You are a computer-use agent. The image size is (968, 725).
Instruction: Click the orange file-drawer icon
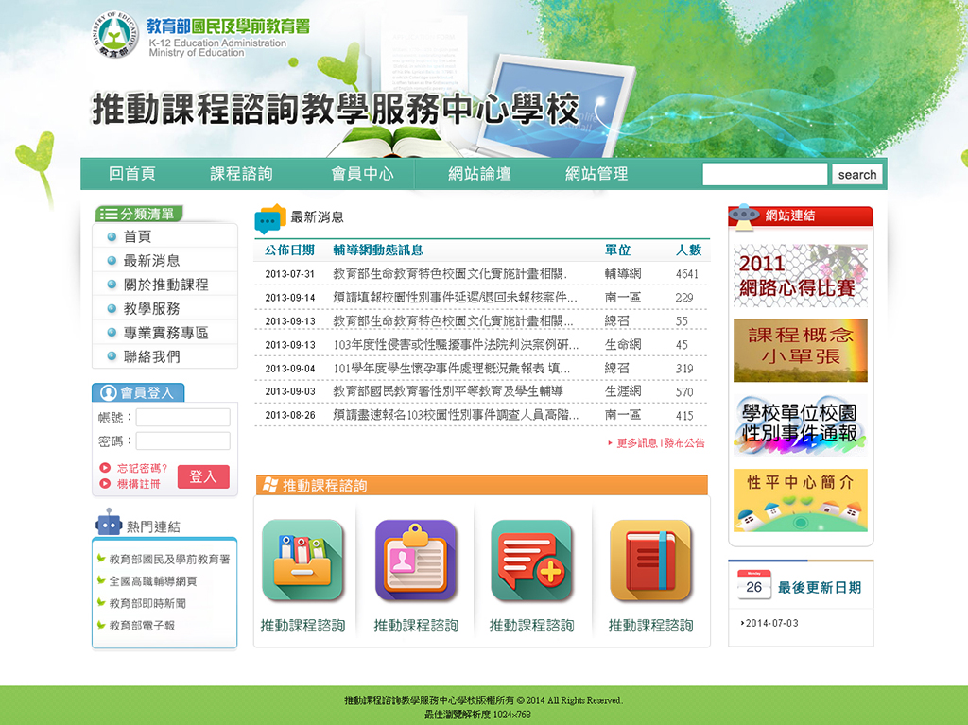click(x=302, y=560)
